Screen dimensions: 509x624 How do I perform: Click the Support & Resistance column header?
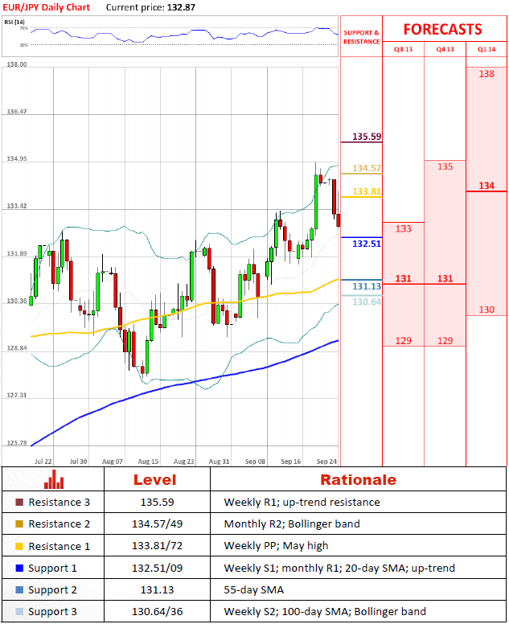361,37
